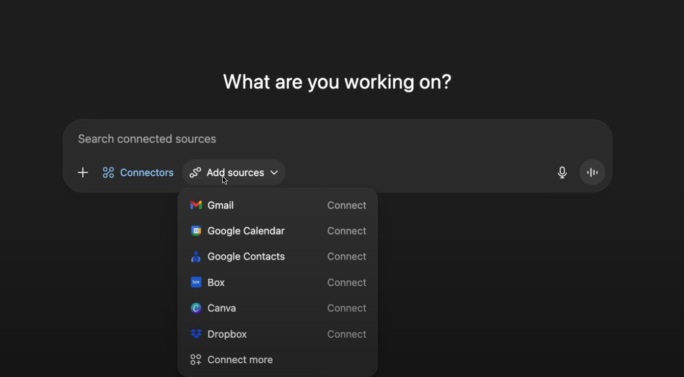Connect the Dropbox source

pyautogui.click(x=346, y=334)
